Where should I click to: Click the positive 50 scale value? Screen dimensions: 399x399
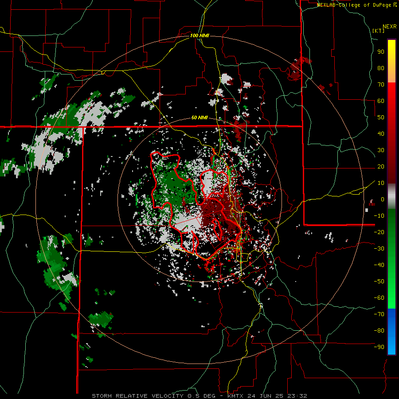click(381, 117)
